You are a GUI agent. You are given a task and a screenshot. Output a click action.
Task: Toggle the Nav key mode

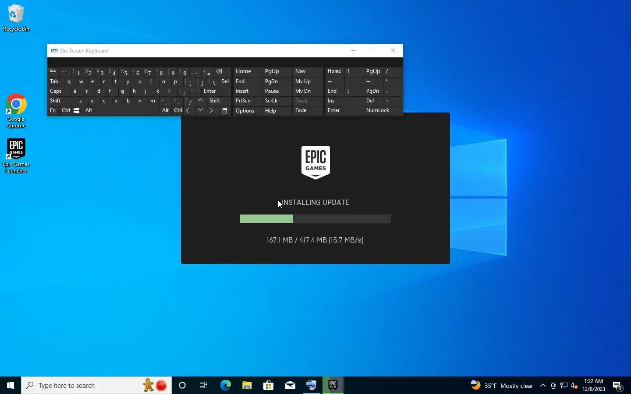pos(307,71)
